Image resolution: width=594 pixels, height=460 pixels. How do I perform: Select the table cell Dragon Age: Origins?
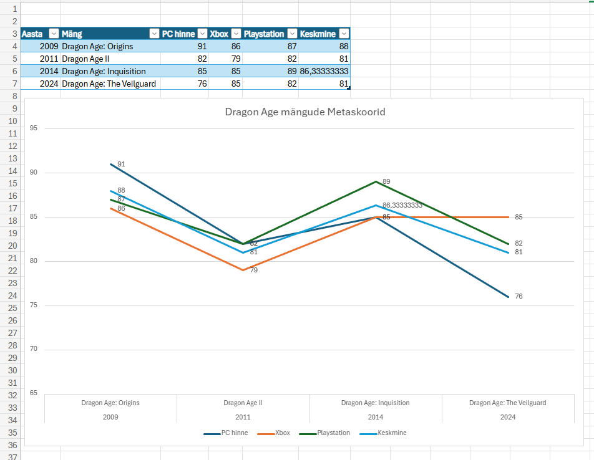coord(110,46)
